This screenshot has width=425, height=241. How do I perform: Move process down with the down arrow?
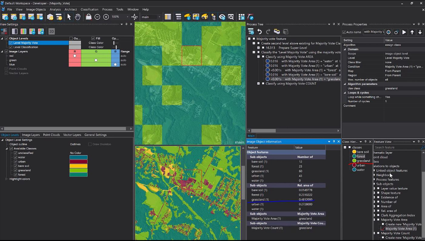420,32
